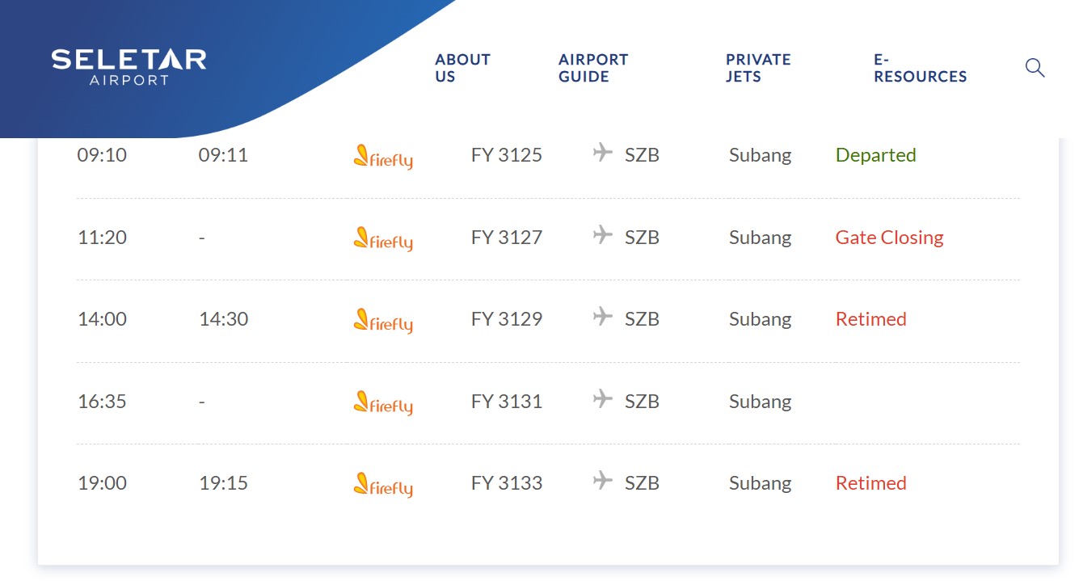Click Firefly logo for flight FY 3133
This screenshot has height=581, width=1079.
point(383,484)
